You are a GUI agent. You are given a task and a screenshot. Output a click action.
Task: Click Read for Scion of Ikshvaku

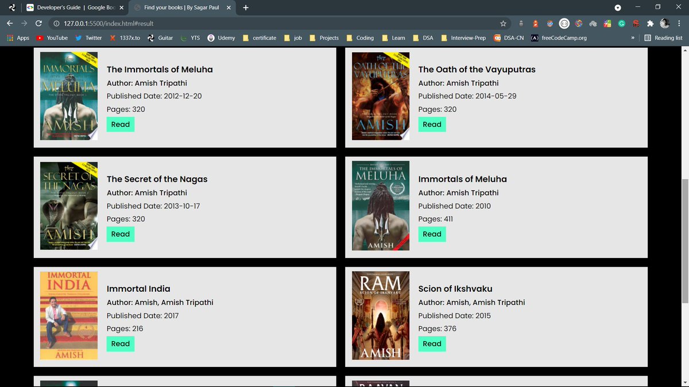pos(432,343)
